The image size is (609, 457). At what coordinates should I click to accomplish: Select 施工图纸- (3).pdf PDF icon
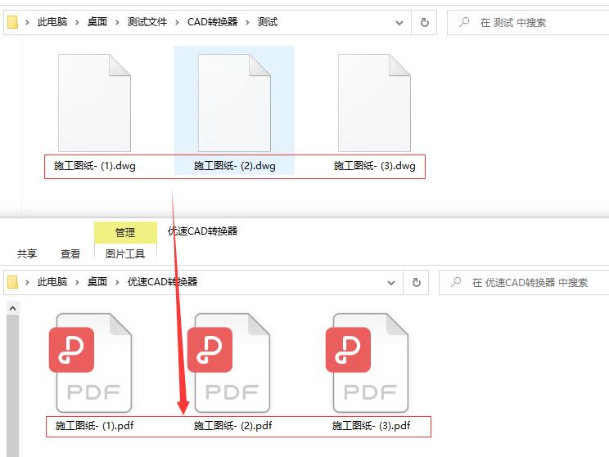pos(367,363)
